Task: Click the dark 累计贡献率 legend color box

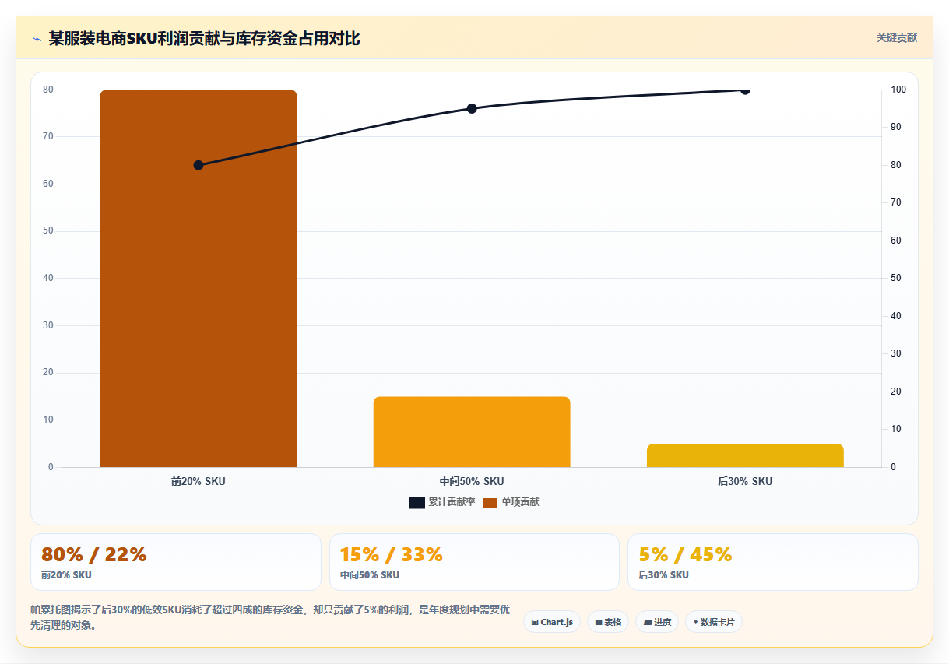Action: 417,503
